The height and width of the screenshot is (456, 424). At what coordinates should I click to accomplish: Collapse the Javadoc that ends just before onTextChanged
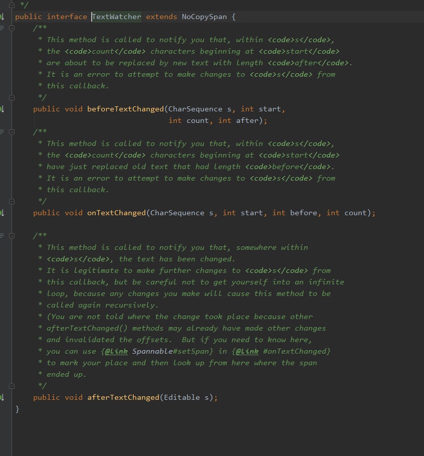pyautogui.click(x=12, y=201)
